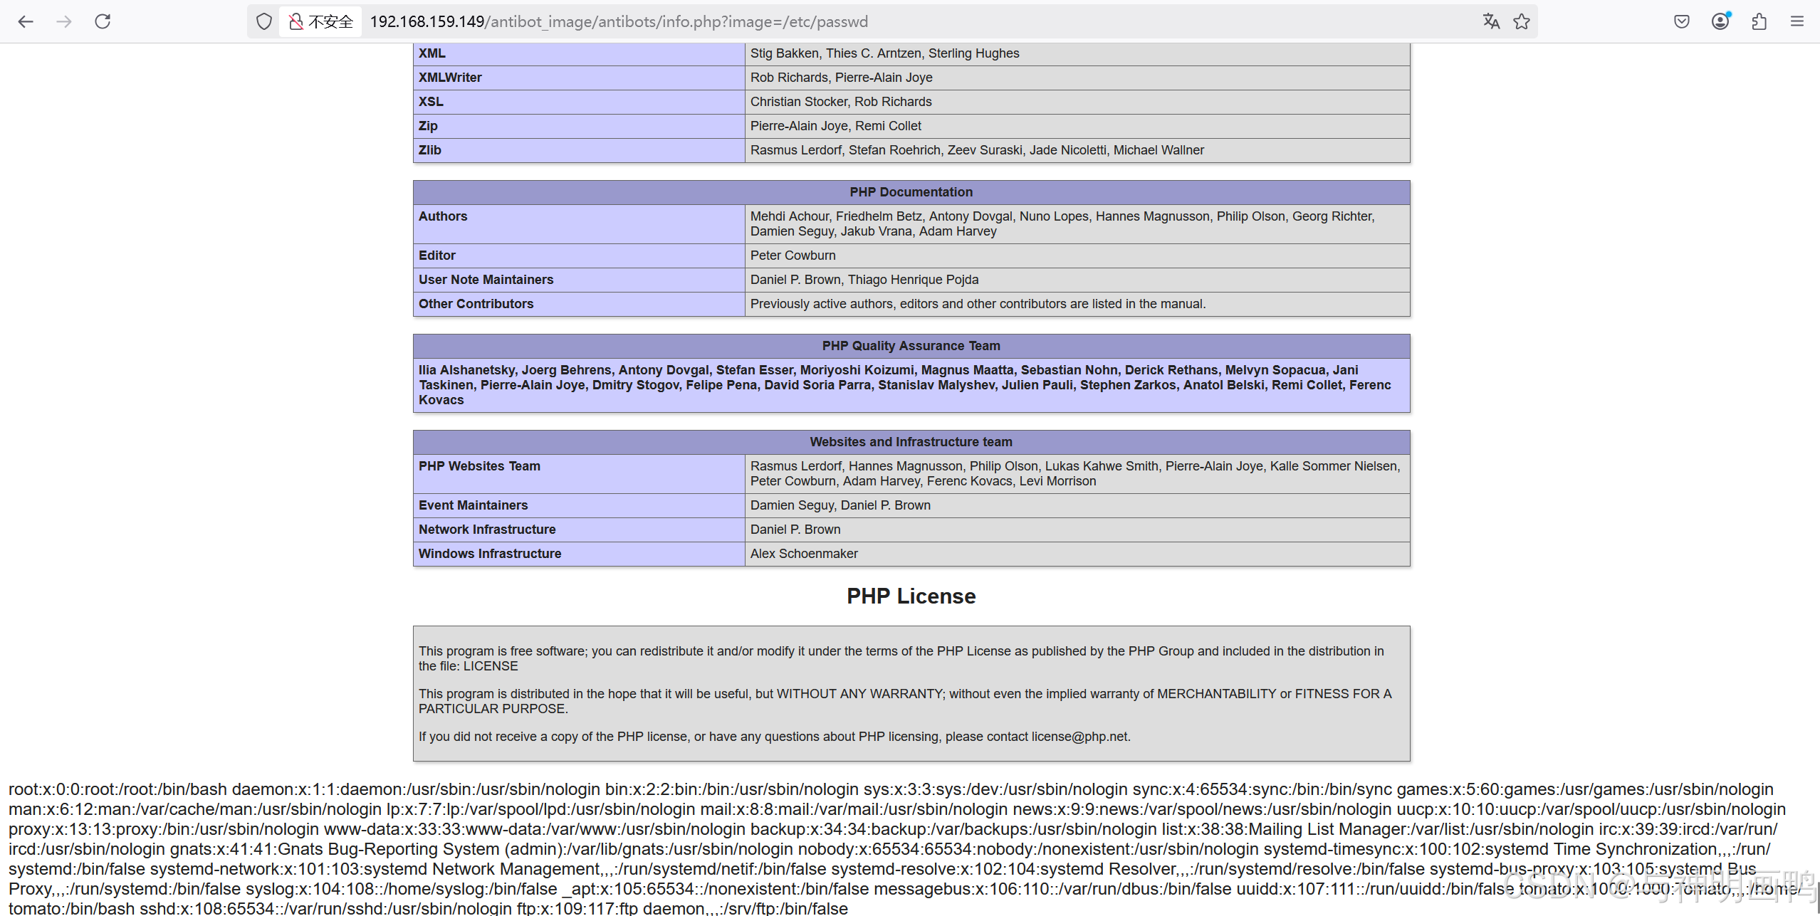Click Daniel P. Brown, Thiago Henrique Pojda cell
This screenshot has width=1820, height=916.
point(1077,280)
